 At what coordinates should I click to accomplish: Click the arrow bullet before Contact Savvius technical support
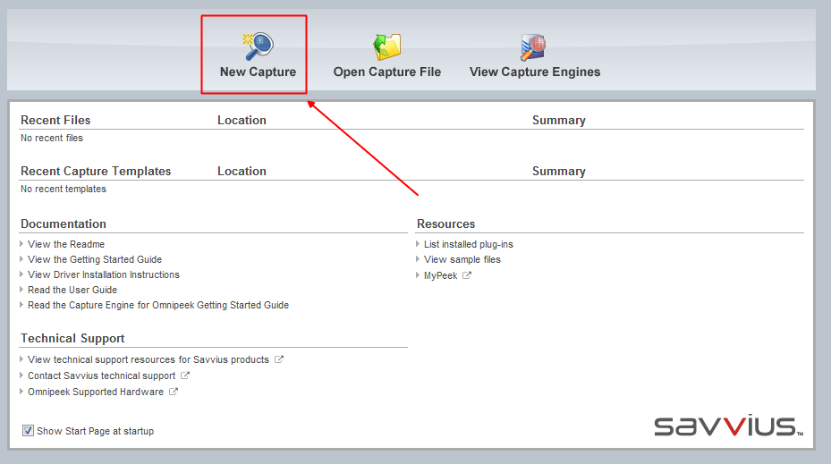coord(21,375)
